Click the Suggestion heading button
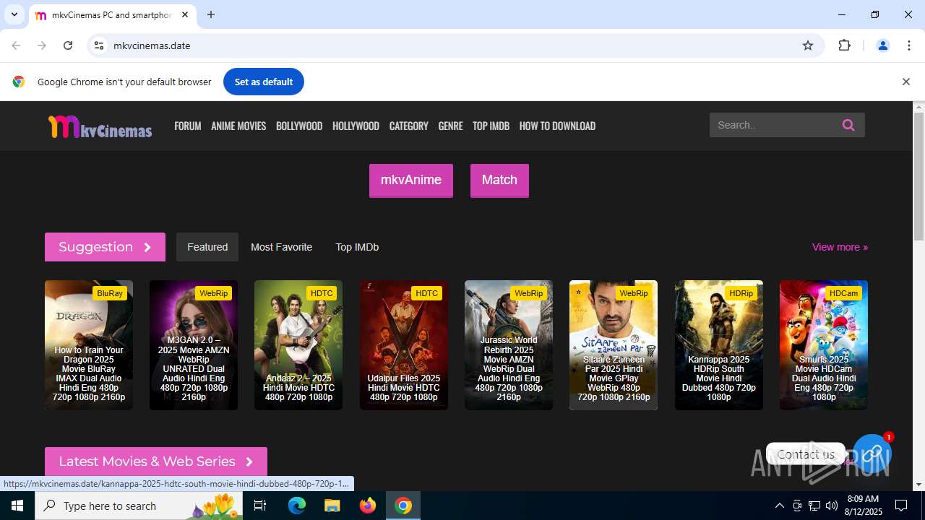Image resolution: width=925 pixels, height=520 pixels. click(x=105, y=247)
